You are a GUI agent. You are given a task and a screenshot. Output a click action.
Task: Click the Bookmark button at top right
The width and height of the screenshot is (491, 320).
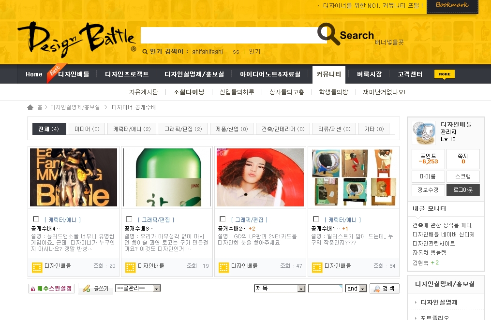(452, 6)
